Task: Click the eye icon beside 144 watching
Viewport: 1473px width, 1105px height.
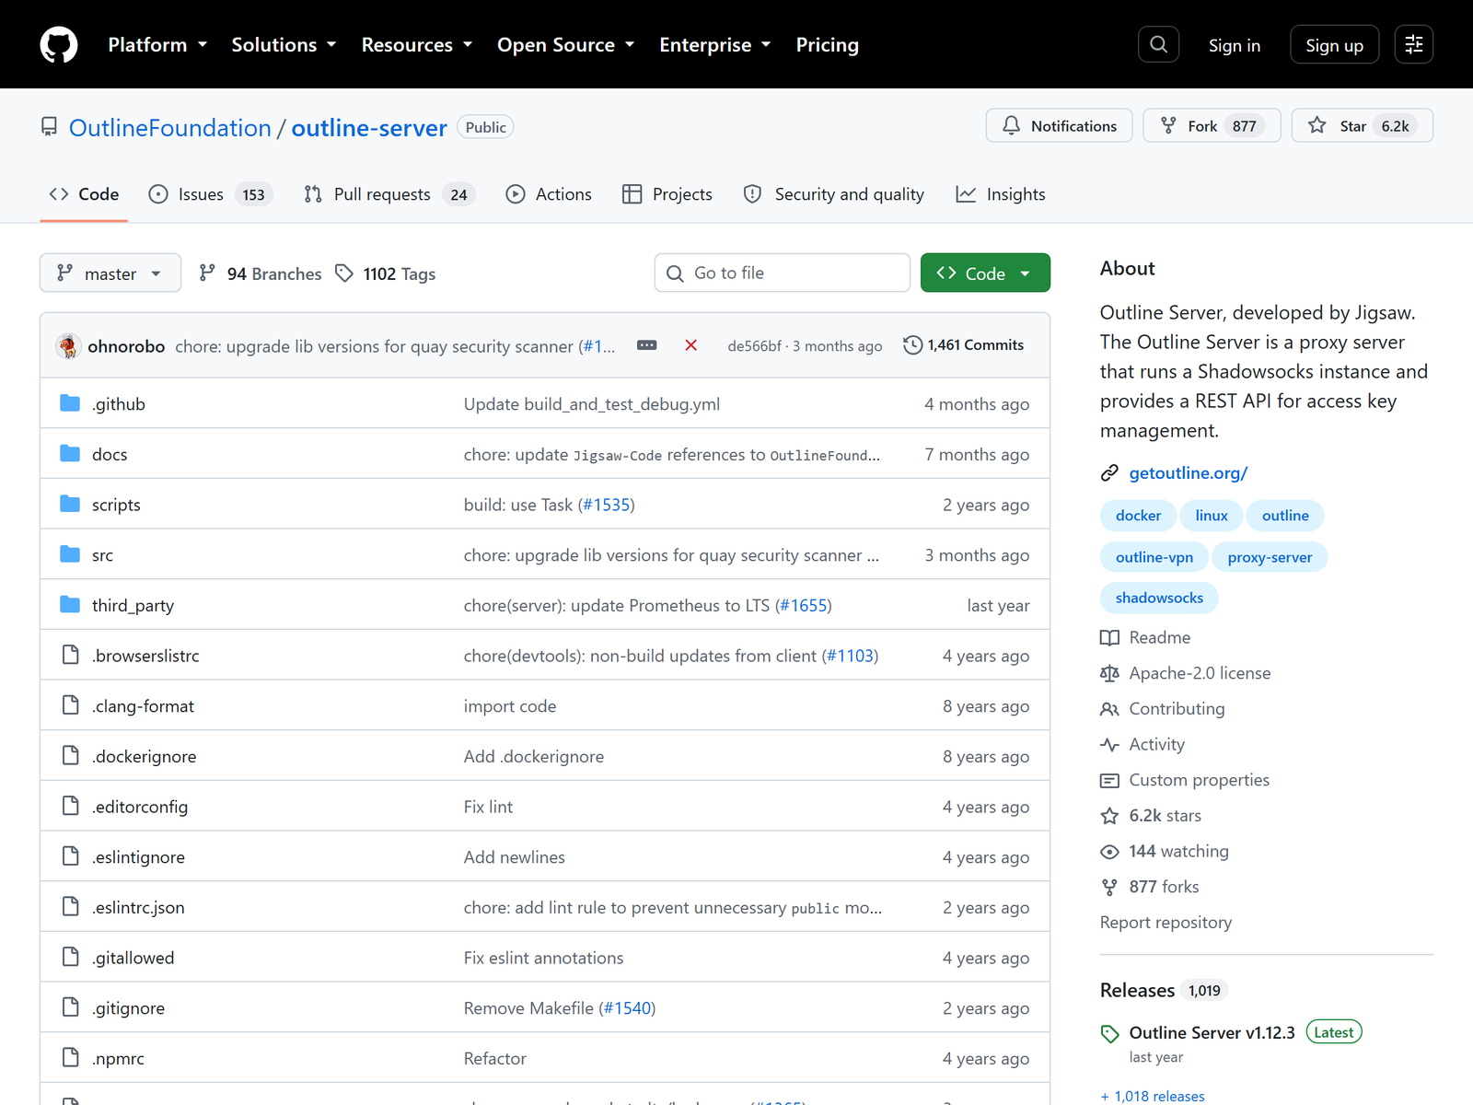Action: (1109, 852)
